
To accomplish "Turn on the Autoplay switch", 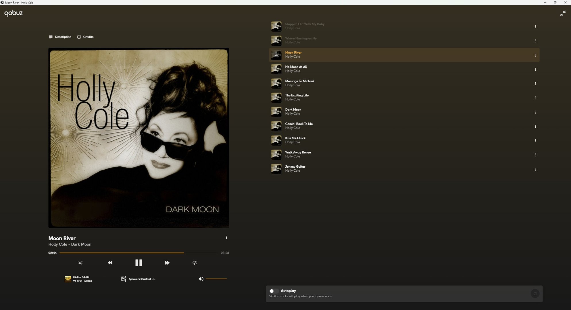I will click(x=273, y=291).
